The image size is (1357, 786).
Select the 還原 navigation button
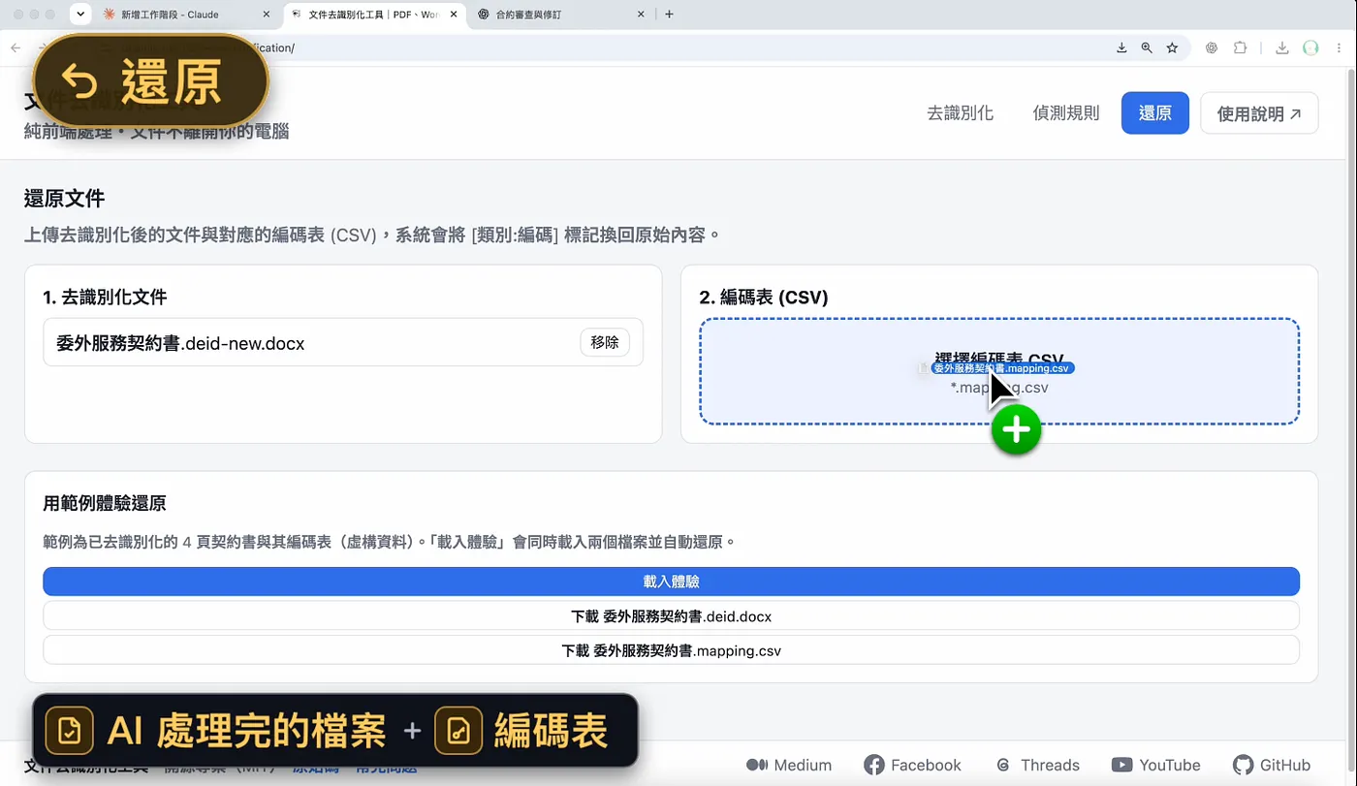[x=1154, y=113]
